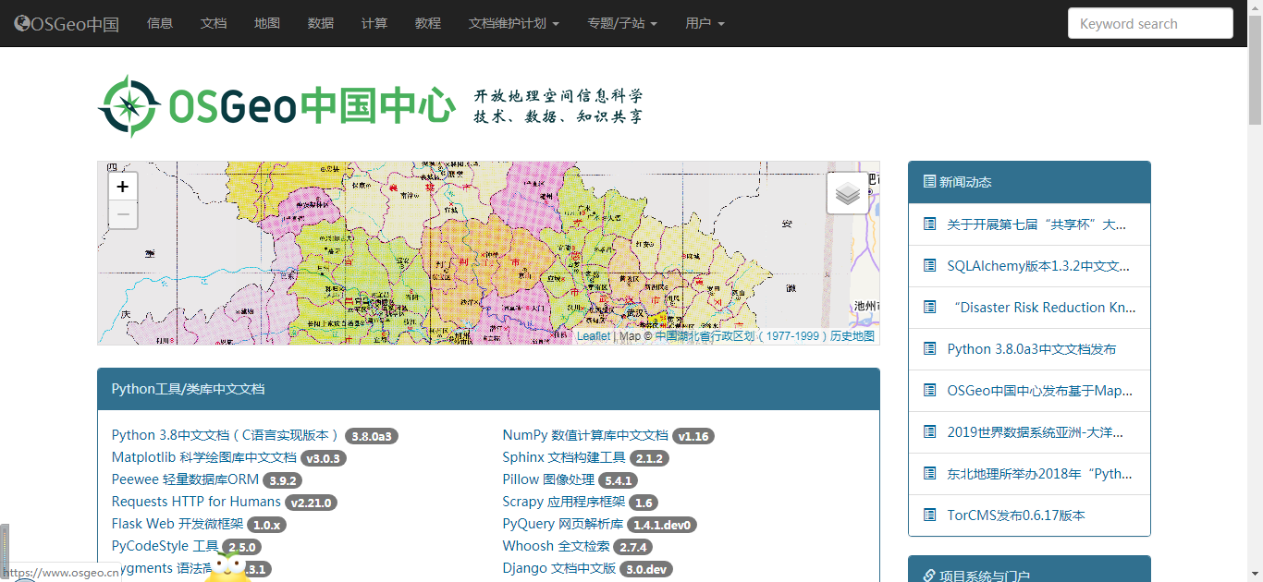Open Pillow 图像处理 link
This screenshot has width=1263, height=582.
548,479
